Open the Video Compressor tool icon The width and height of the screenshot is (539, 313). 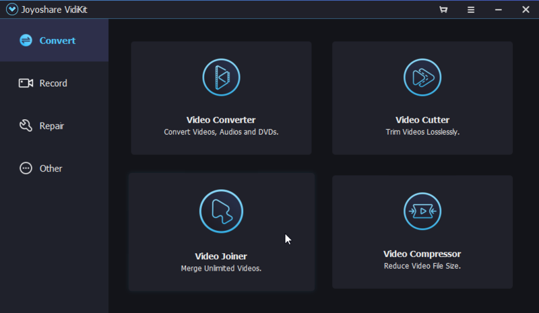pos(422,211)
